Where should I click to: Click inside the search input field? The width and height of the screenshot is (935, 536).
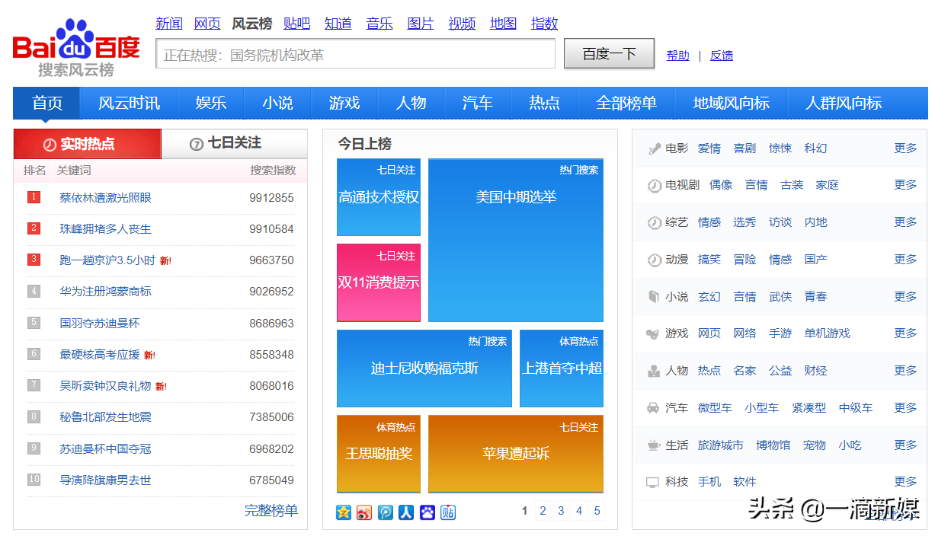tap(354, 53)
